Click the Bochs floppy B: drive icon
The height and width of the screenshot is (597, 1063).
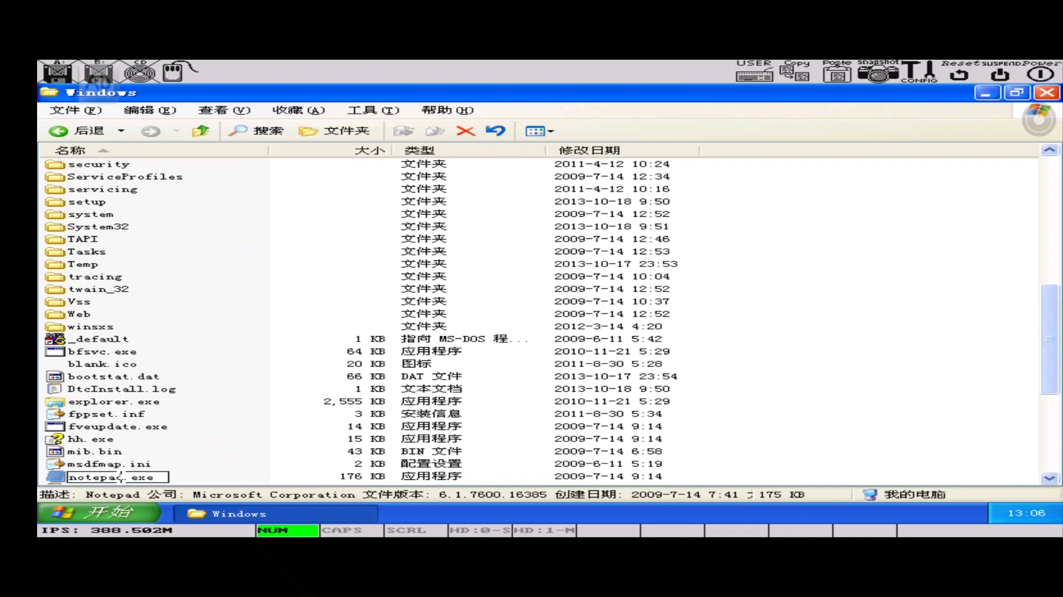99,71
